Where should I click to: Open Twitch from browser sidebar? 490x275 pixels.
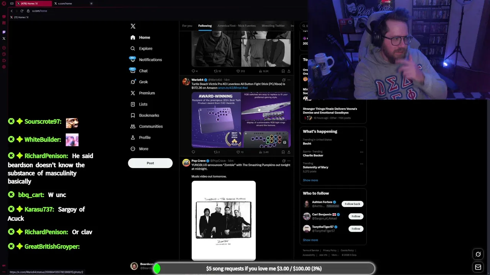[4, 32]
